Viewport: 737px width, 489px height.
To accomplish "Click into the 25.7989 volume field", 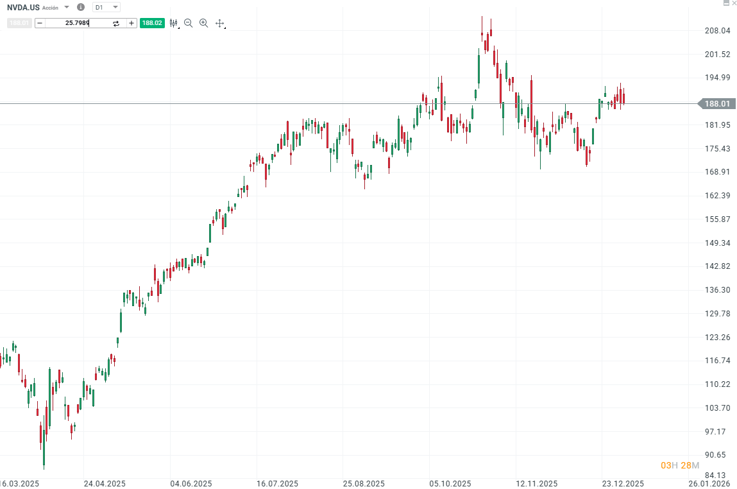I will [x=77, y=23].
